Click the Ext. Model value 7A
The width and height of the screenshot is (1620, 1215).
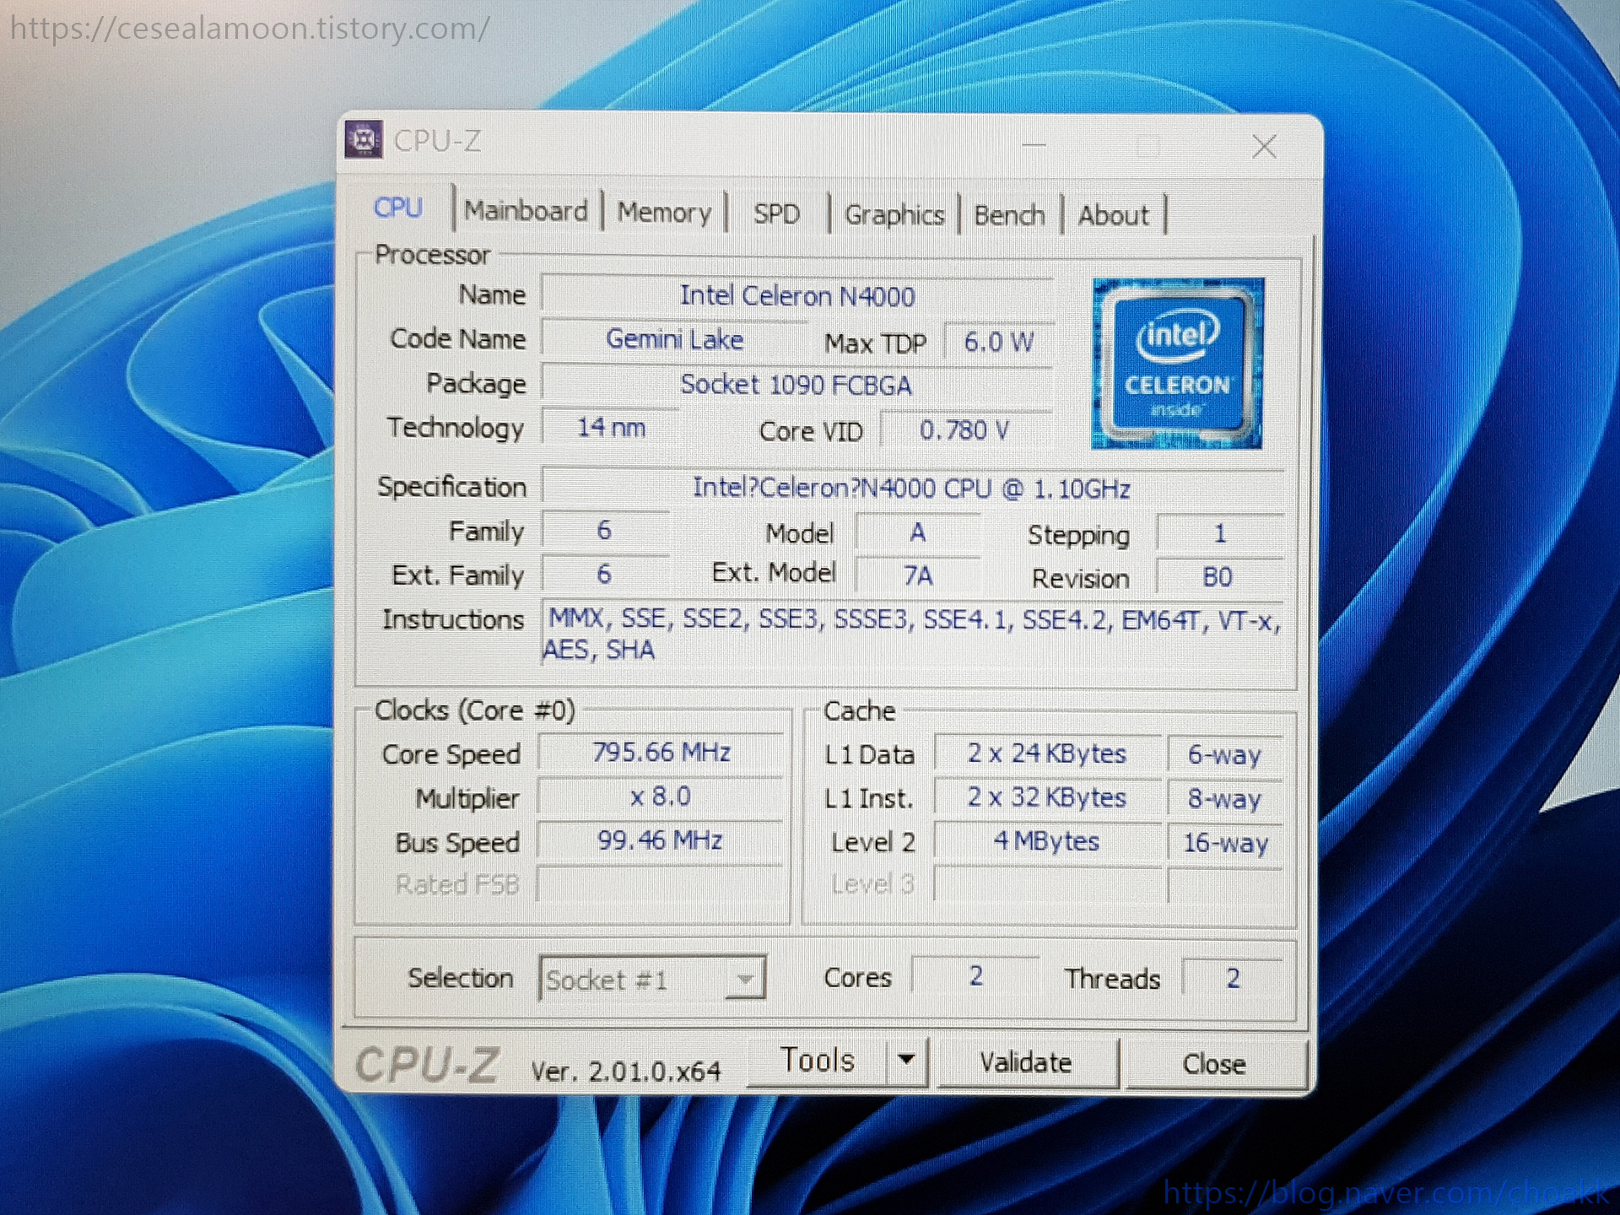918,575
